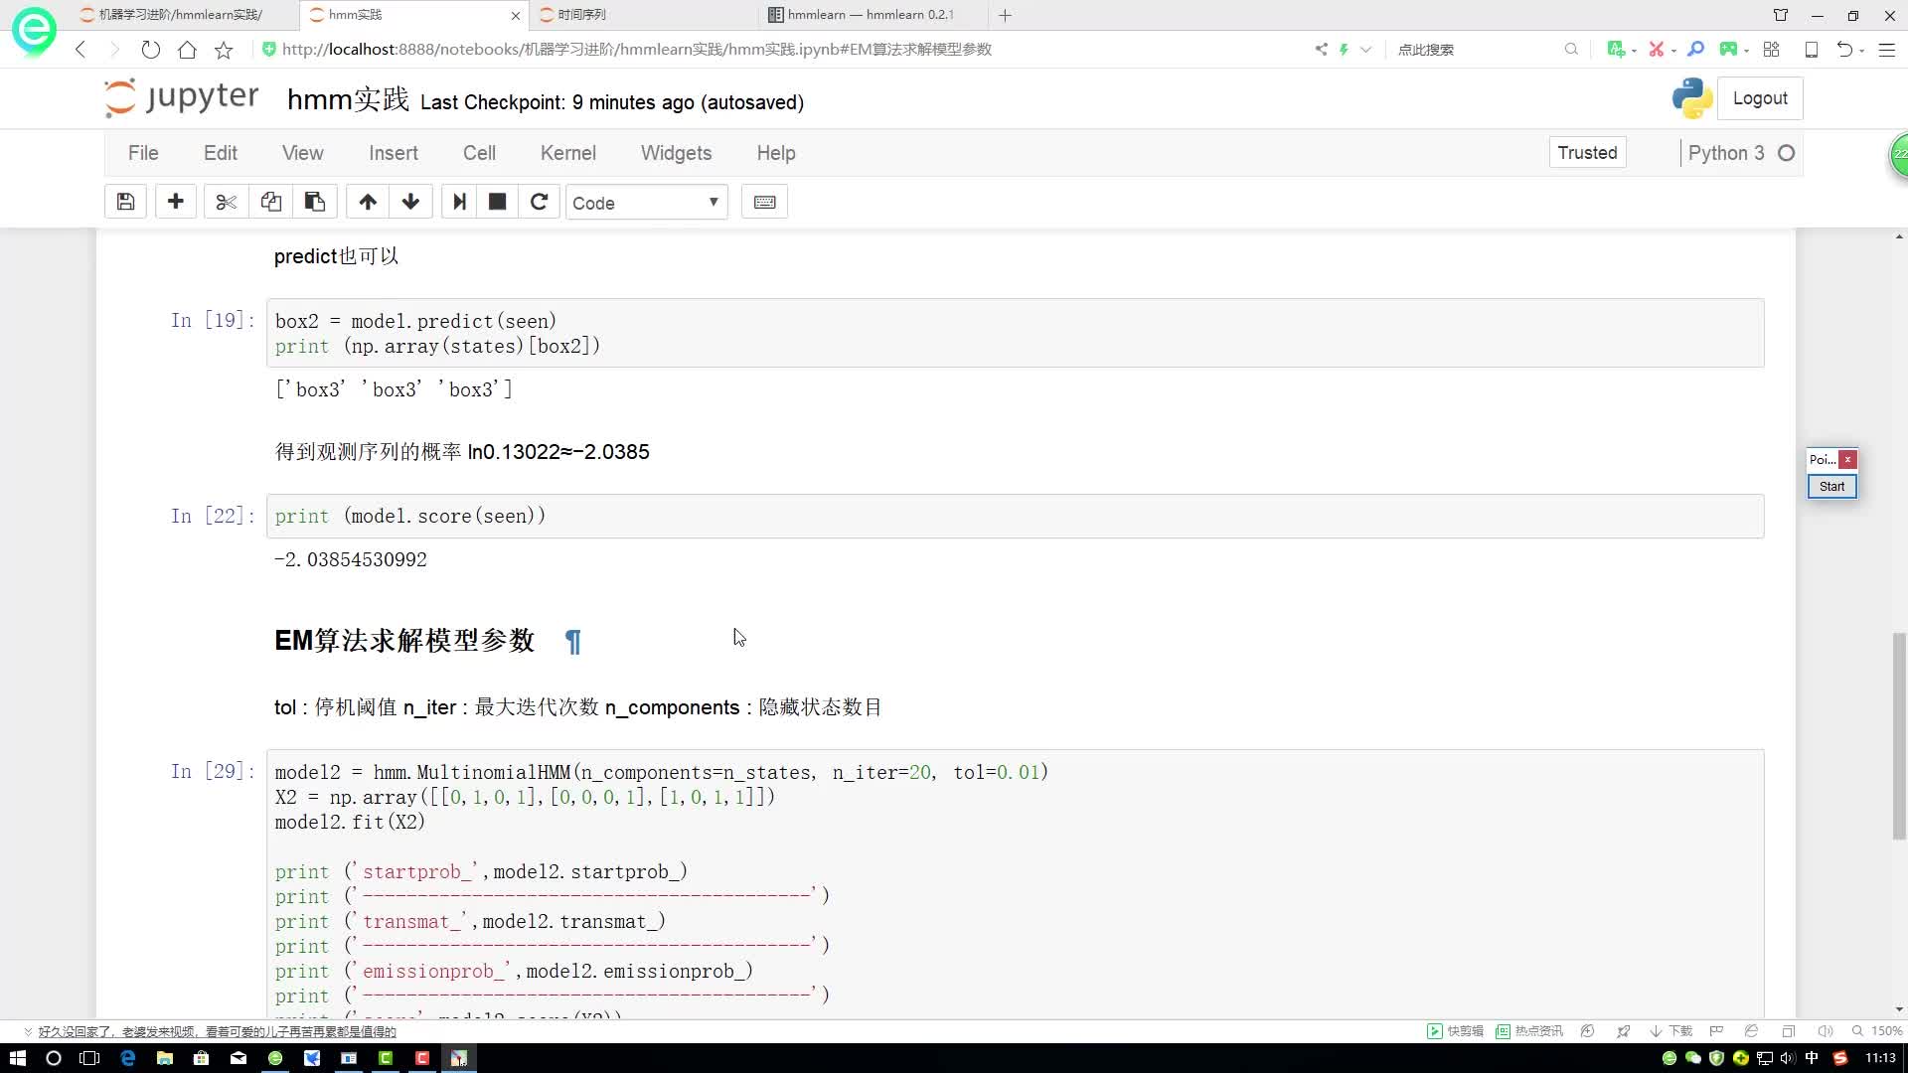Reload the page with browser refresh icon
Screen dimensions: 1908x1073
150,50
